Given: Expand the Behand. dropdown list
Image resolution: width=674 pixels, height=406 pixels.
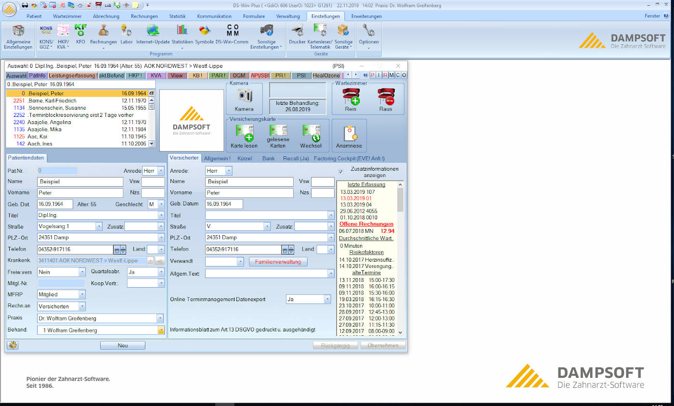Looking at the screenshot, I should [x=161, y=330].
